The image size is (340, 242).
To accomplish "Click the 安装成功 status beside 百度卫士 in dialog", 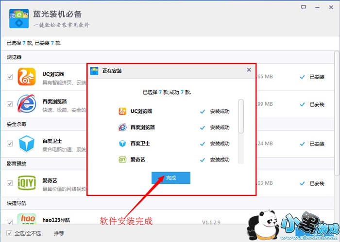I will (x=220, y=144).
